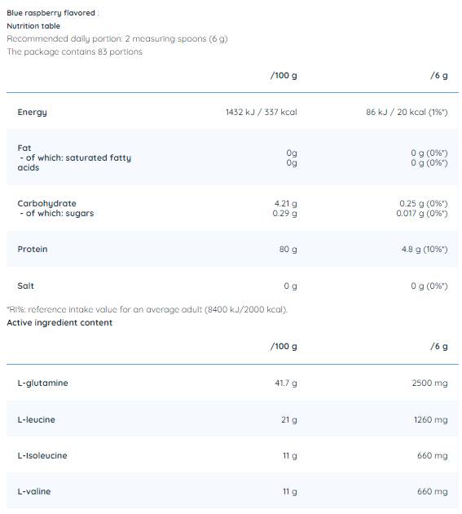462x514 pixels.
Task: Click the Fat row label
Action: pos(24,148)
